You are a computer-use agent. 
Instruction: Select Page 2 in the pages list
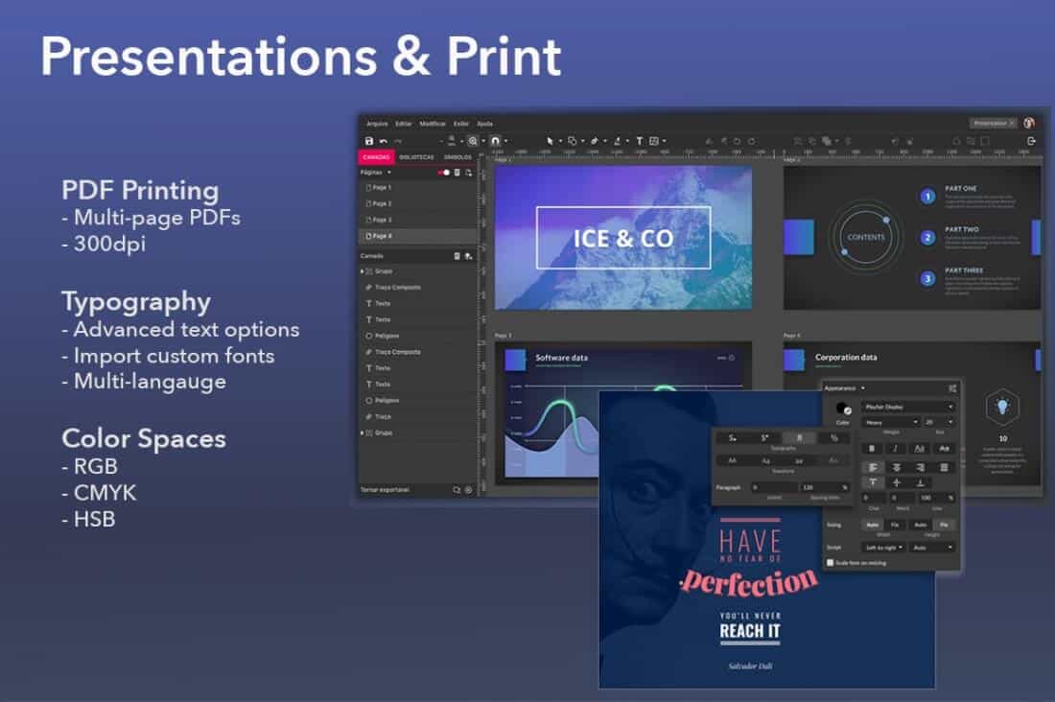[381, 204]
